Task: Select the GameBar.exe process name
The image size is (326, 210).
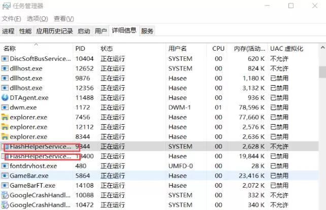Action: tap(29, 176)
